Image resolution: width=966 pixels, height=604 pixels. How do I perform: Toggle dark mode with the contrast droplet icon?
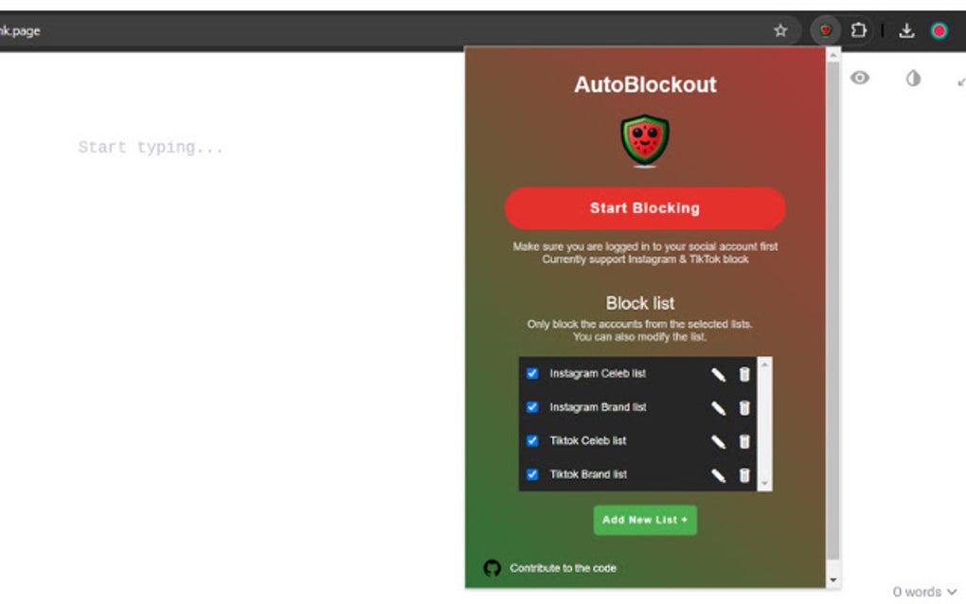click(x=912, y=78)
